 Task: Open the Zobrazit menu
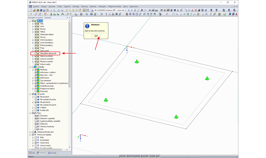click(x=52, y=6)
